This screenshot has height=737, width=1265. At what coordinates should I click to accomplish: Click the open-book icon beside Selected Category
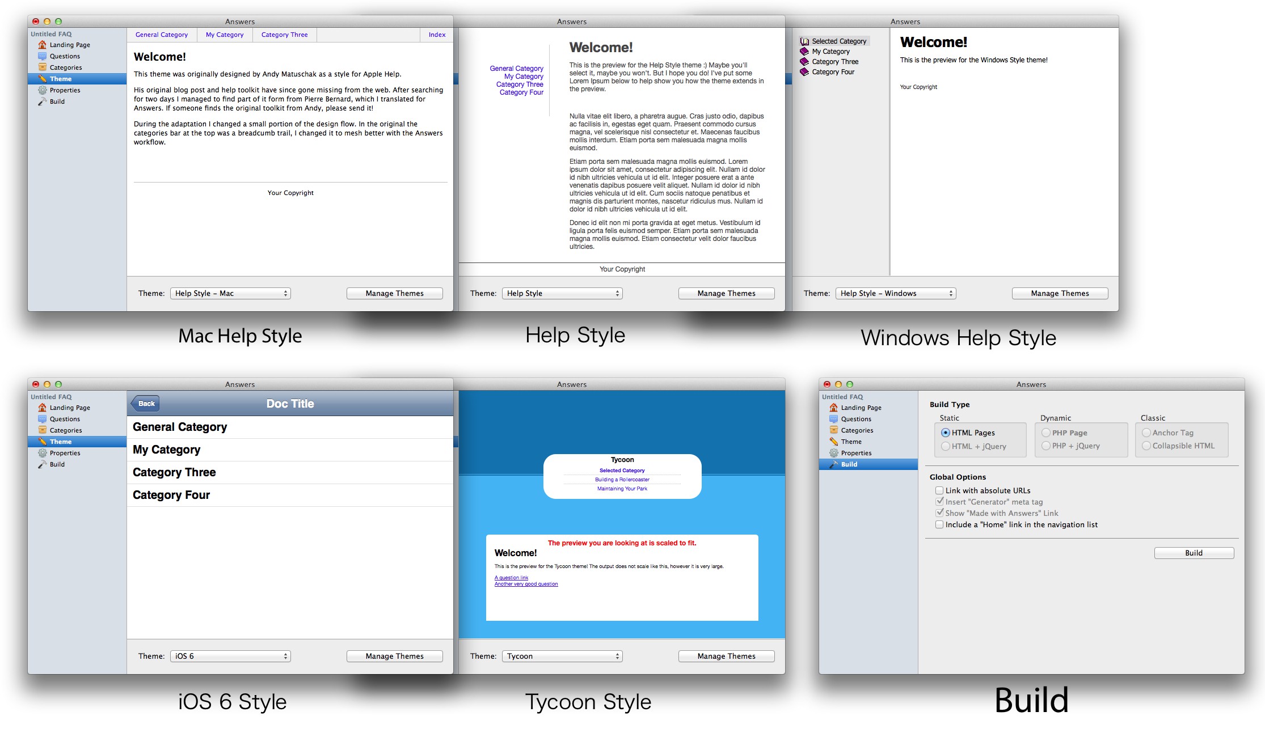804,41
